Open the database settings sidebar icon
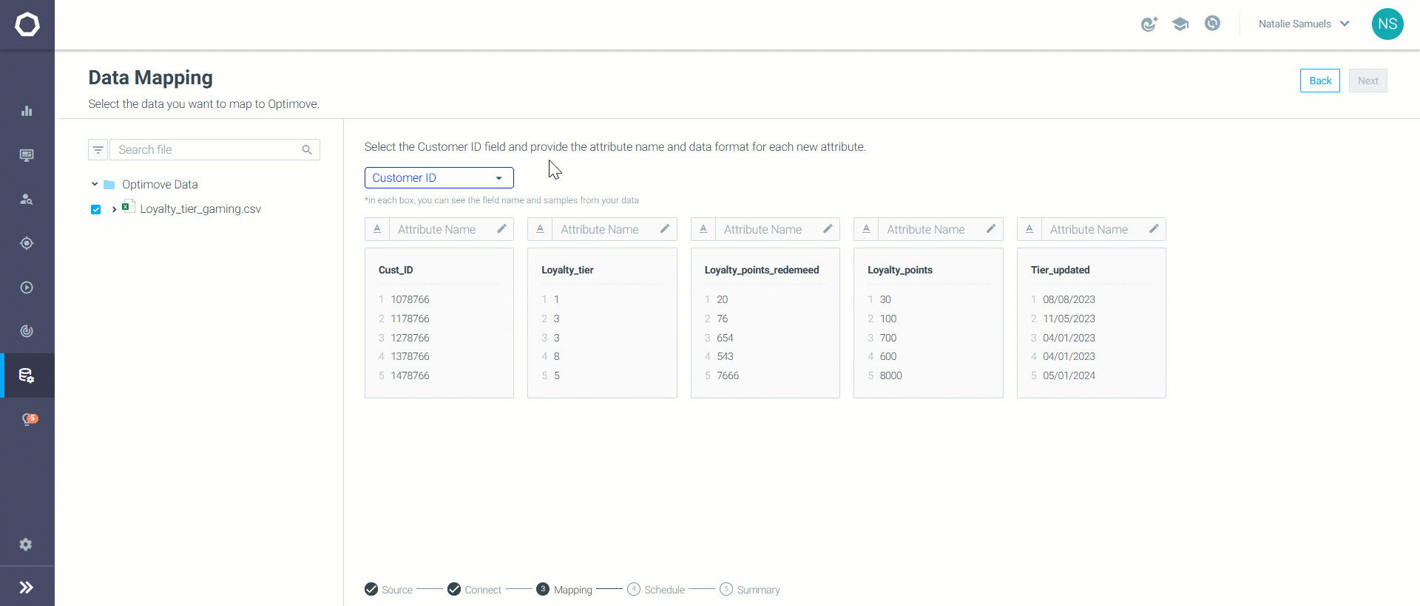1420x606 pixels. coord(27,375)
